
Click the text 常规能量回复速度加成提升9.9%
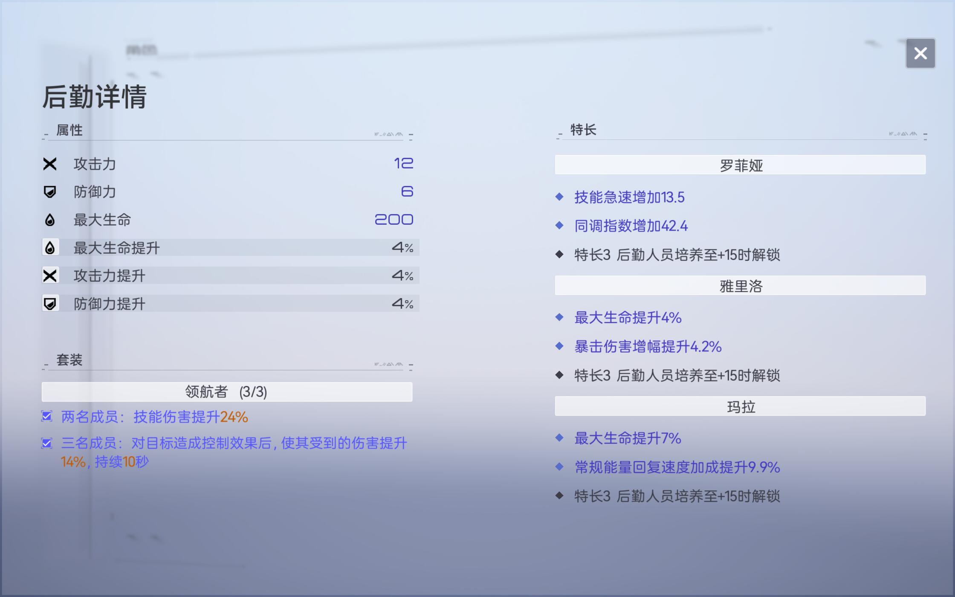[677, 467]
